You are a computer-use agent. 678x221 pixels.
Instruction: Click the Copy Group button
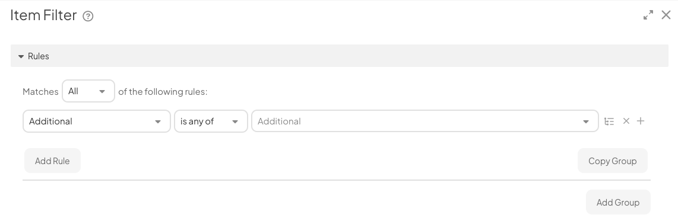coord(613,161)
